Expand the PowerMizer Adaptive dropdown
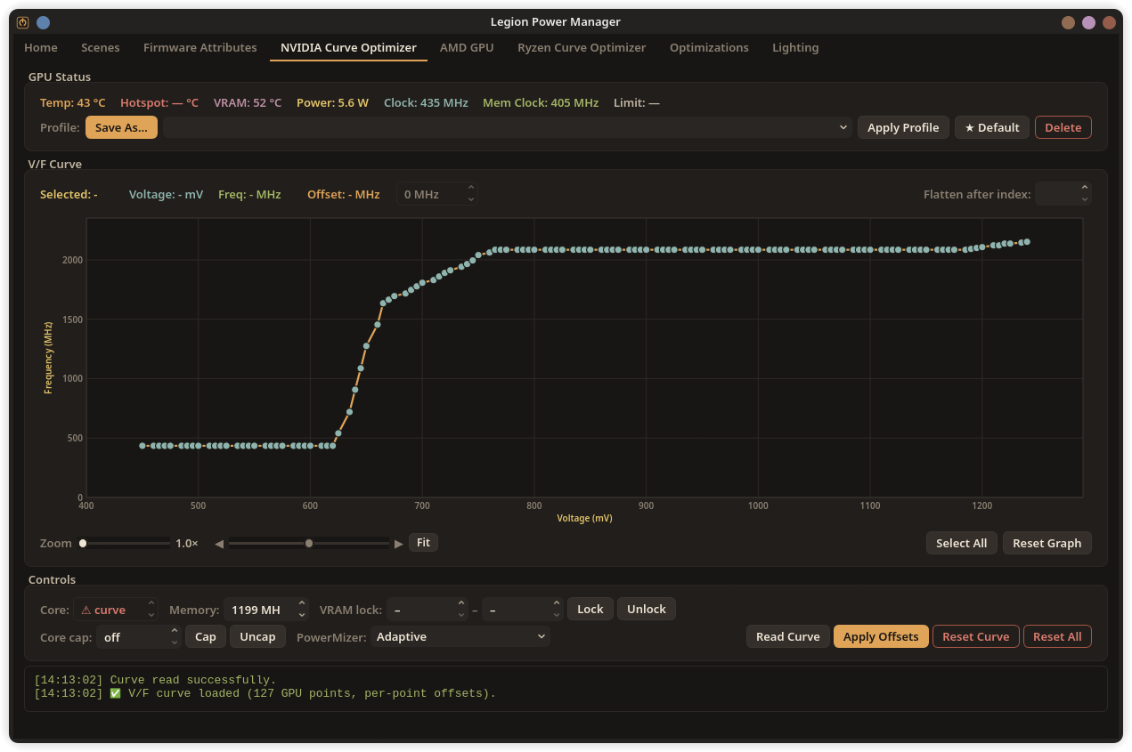 pos(460,637)
